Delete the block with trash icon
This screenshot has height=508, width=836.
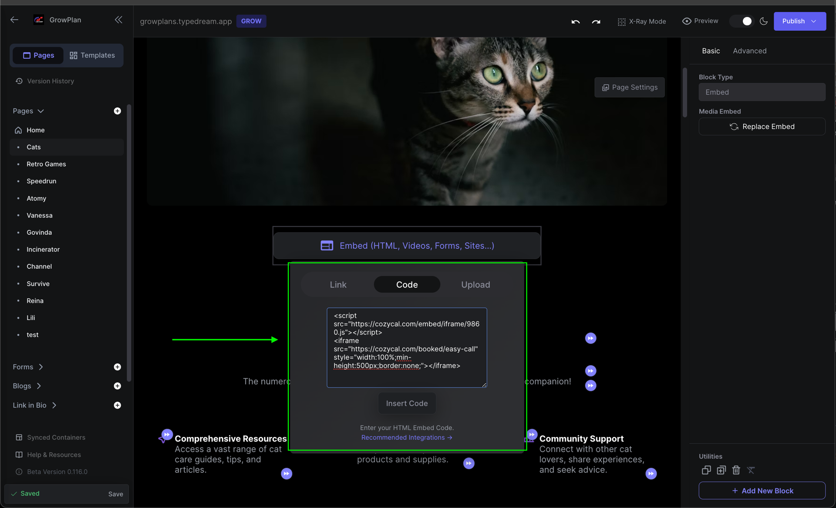pyautogui.click(x=736, y=470)
